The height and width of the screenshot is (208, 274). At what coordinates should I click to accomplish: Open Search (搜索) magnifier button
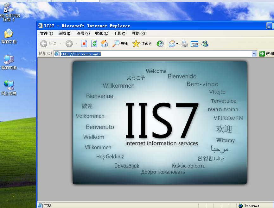120,44
